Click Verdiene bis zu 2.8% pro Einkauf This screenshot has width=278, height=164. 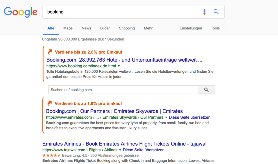[x=89, y=52]
